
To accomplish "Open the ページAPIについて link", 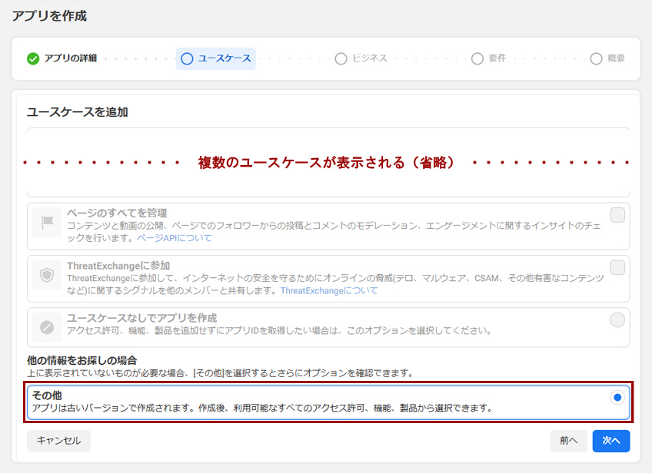I will (174, 238).
